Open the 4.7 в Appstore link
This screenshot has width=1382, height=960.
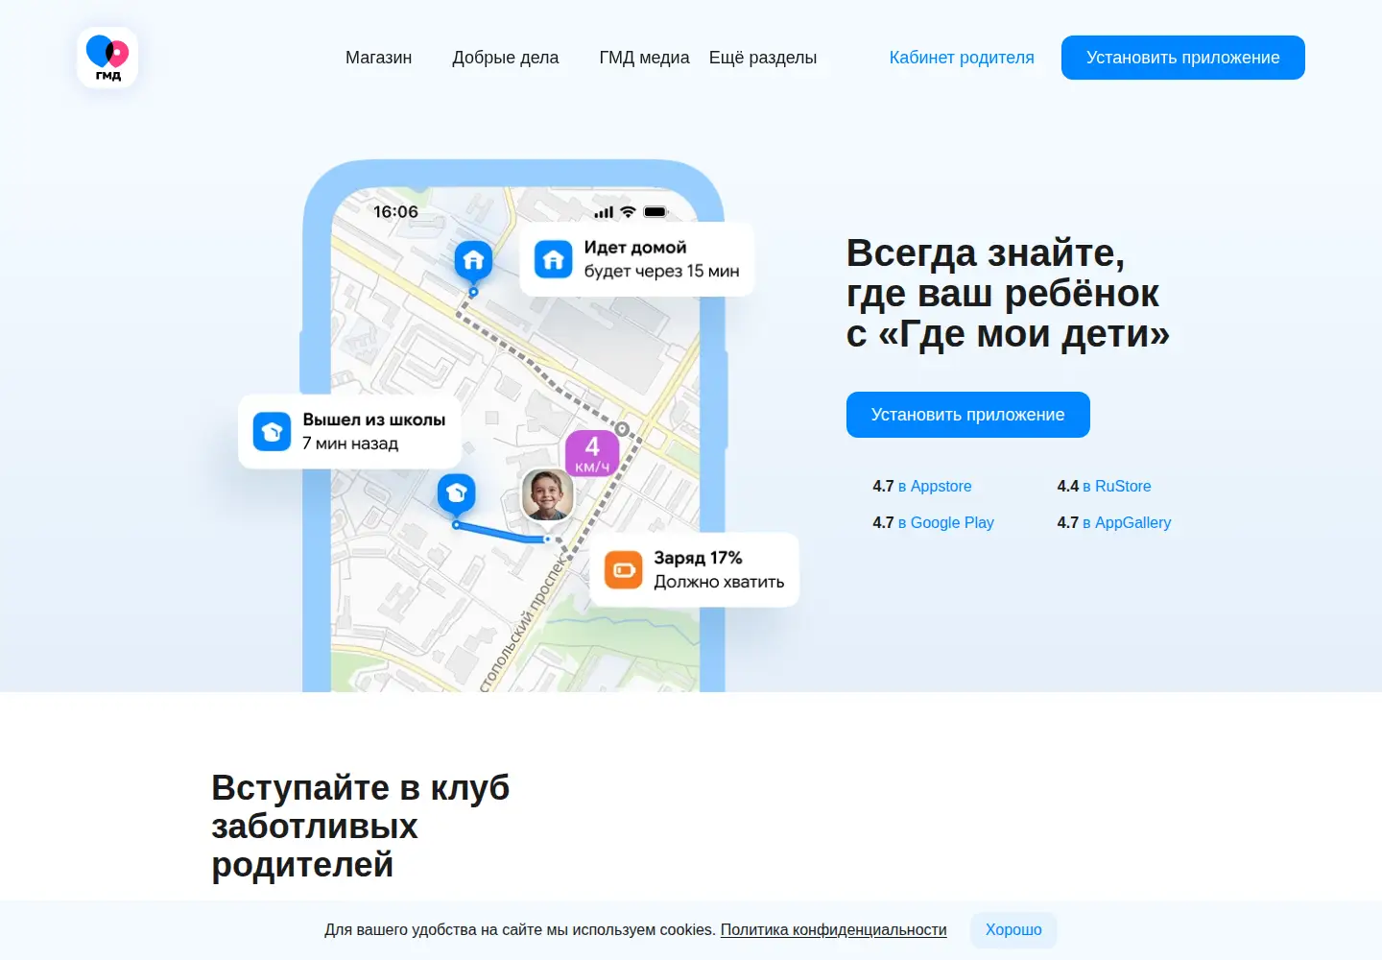pyautogui.click(x=922, y=487)
